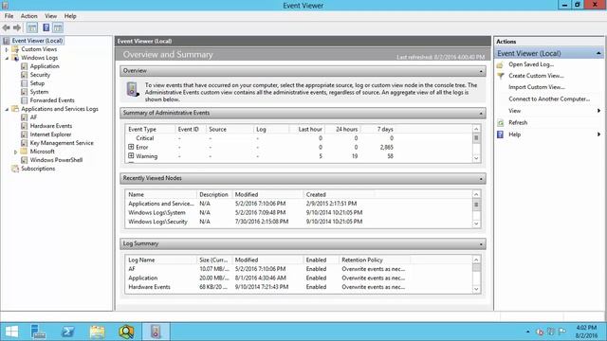Collapse the Recently Viewed Nodes section
Screen dimensions: 607x341
tap(481, 179)
